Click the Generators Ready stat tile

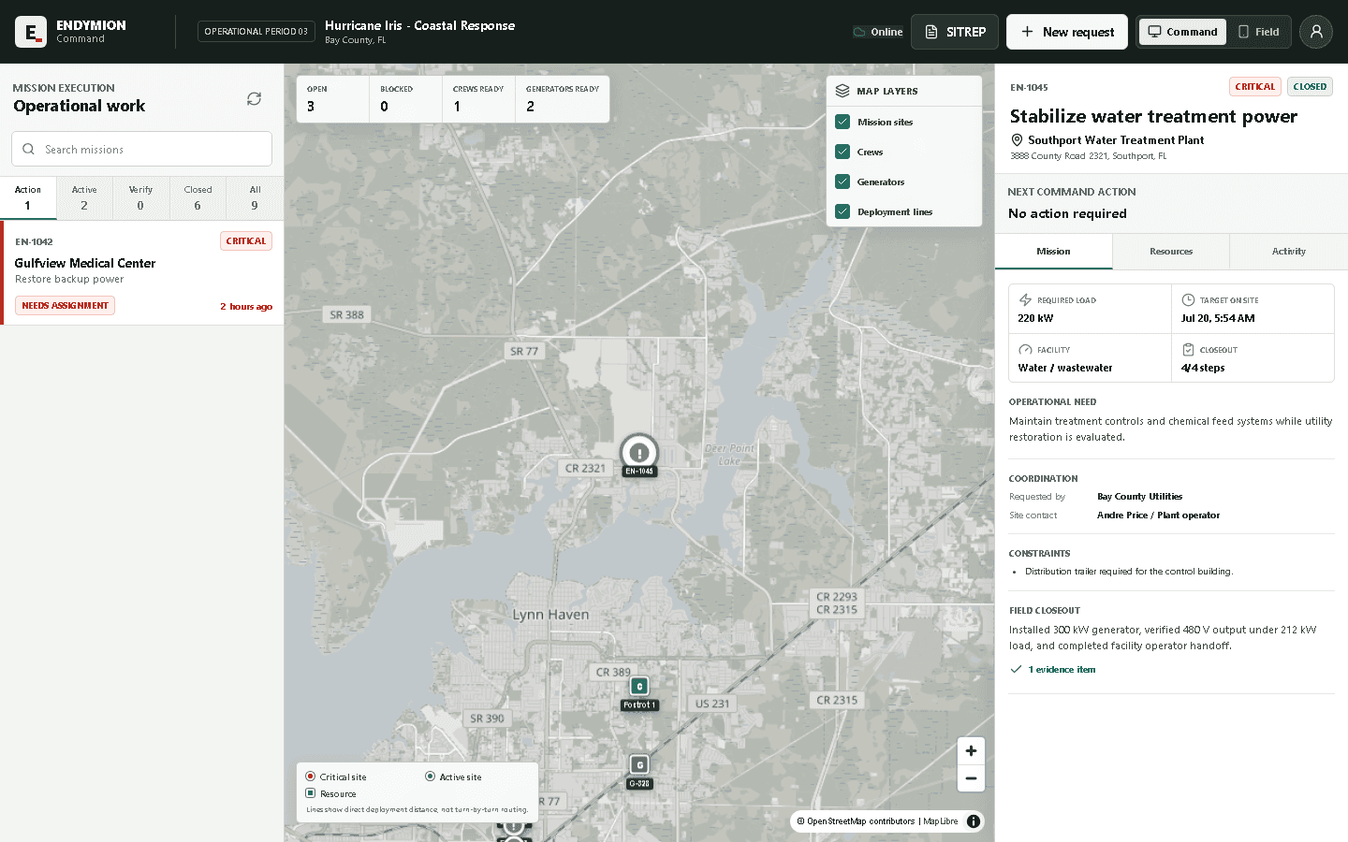563,99
